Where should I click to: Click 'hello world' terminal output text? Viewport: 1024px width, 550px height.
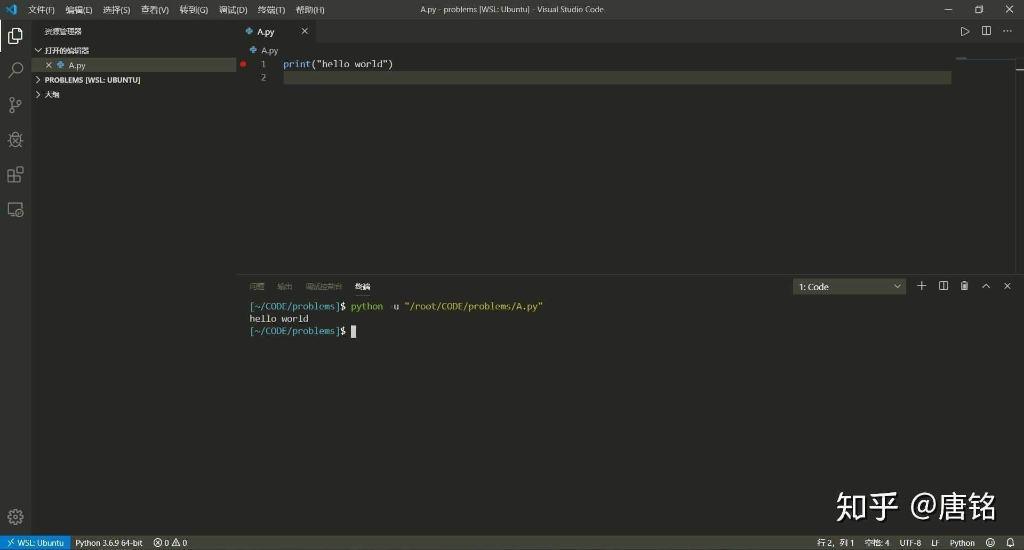coord(278,318)
